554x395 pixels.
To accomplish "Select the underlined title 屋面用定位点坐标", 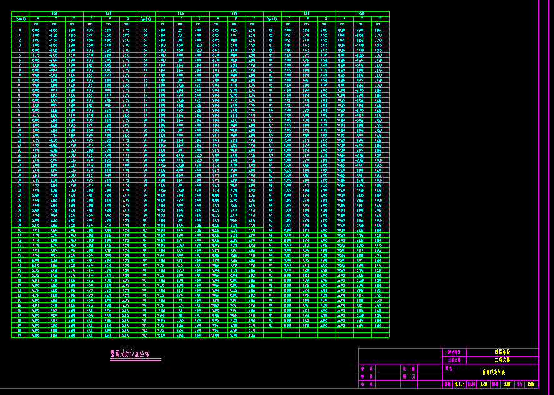I will 130,353.
